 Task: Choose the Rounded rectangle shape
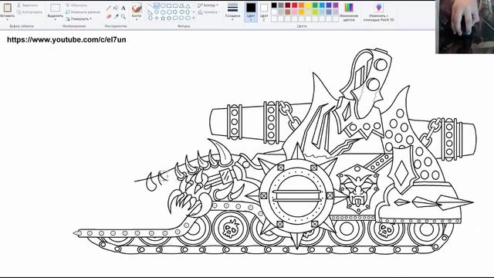175,5
